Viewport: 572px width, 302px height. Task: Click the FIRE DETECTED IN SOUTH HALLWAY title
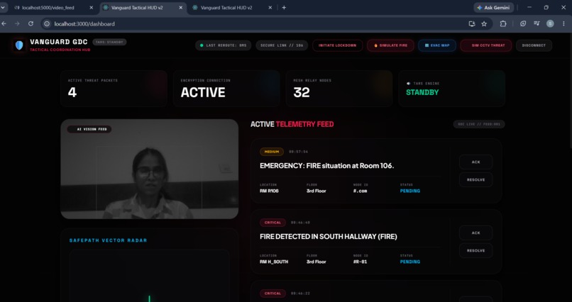pyautogui.click(x=329, y=237)
